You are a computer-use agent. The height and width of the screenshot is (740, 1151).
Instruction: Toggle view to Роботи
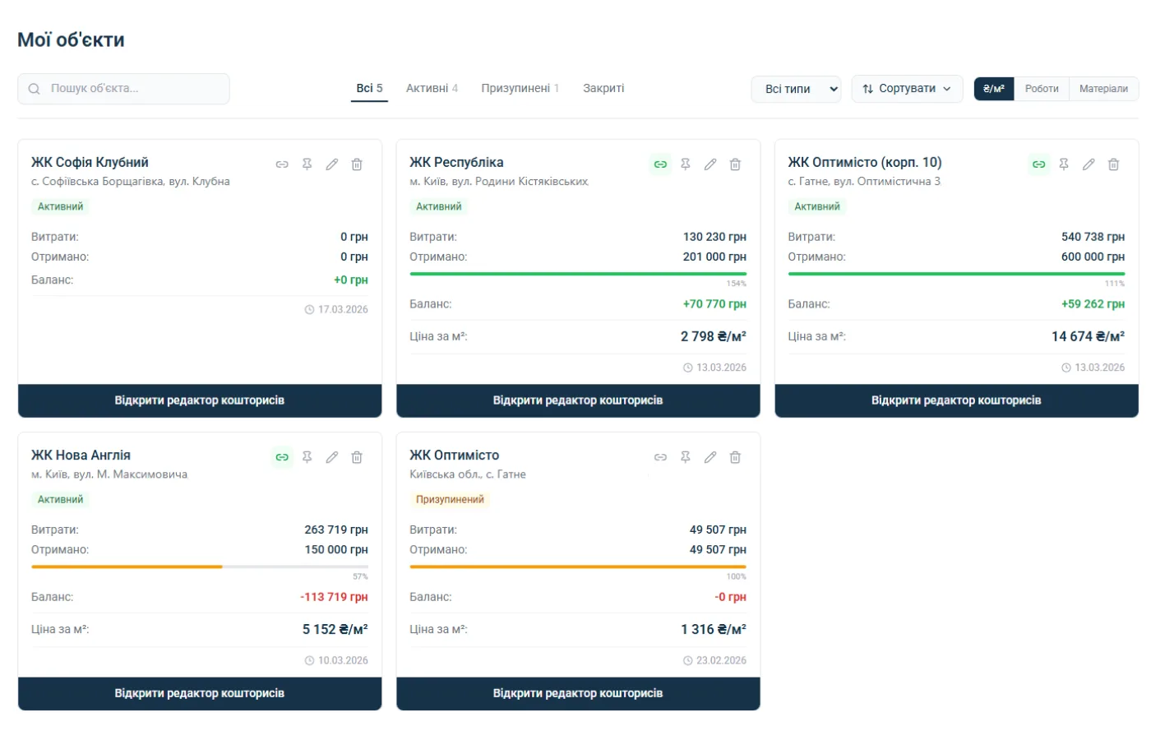coord(1041,89)
